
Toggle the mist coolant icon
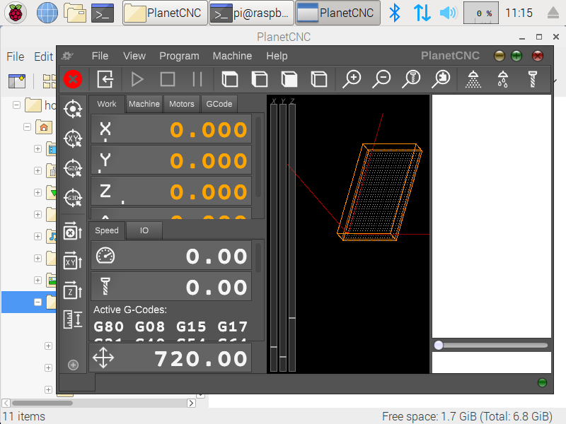[473, 79]
